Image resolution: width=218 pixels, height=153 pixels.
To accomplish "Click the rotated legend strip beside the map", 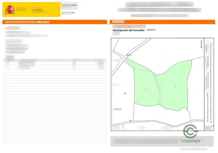I will click(209, 84).
